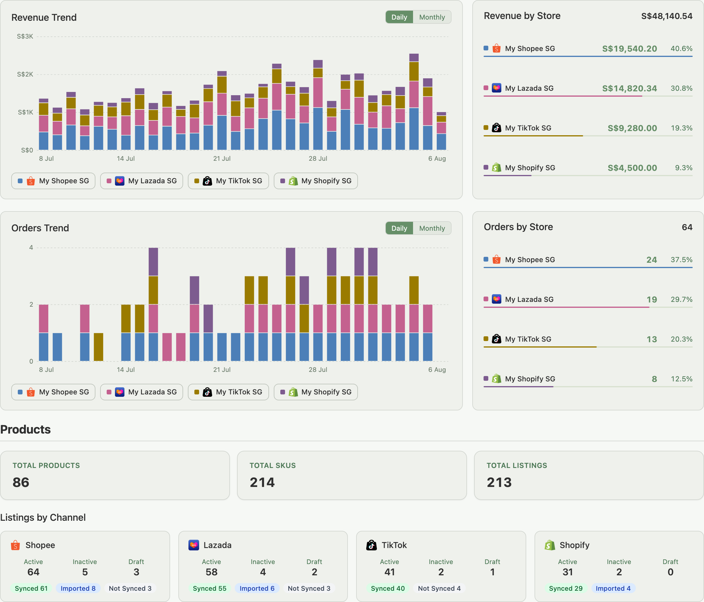Toggle My Shopee SG legend in Revenue Trend
The image size is (704, 602).
coord(53,181)
